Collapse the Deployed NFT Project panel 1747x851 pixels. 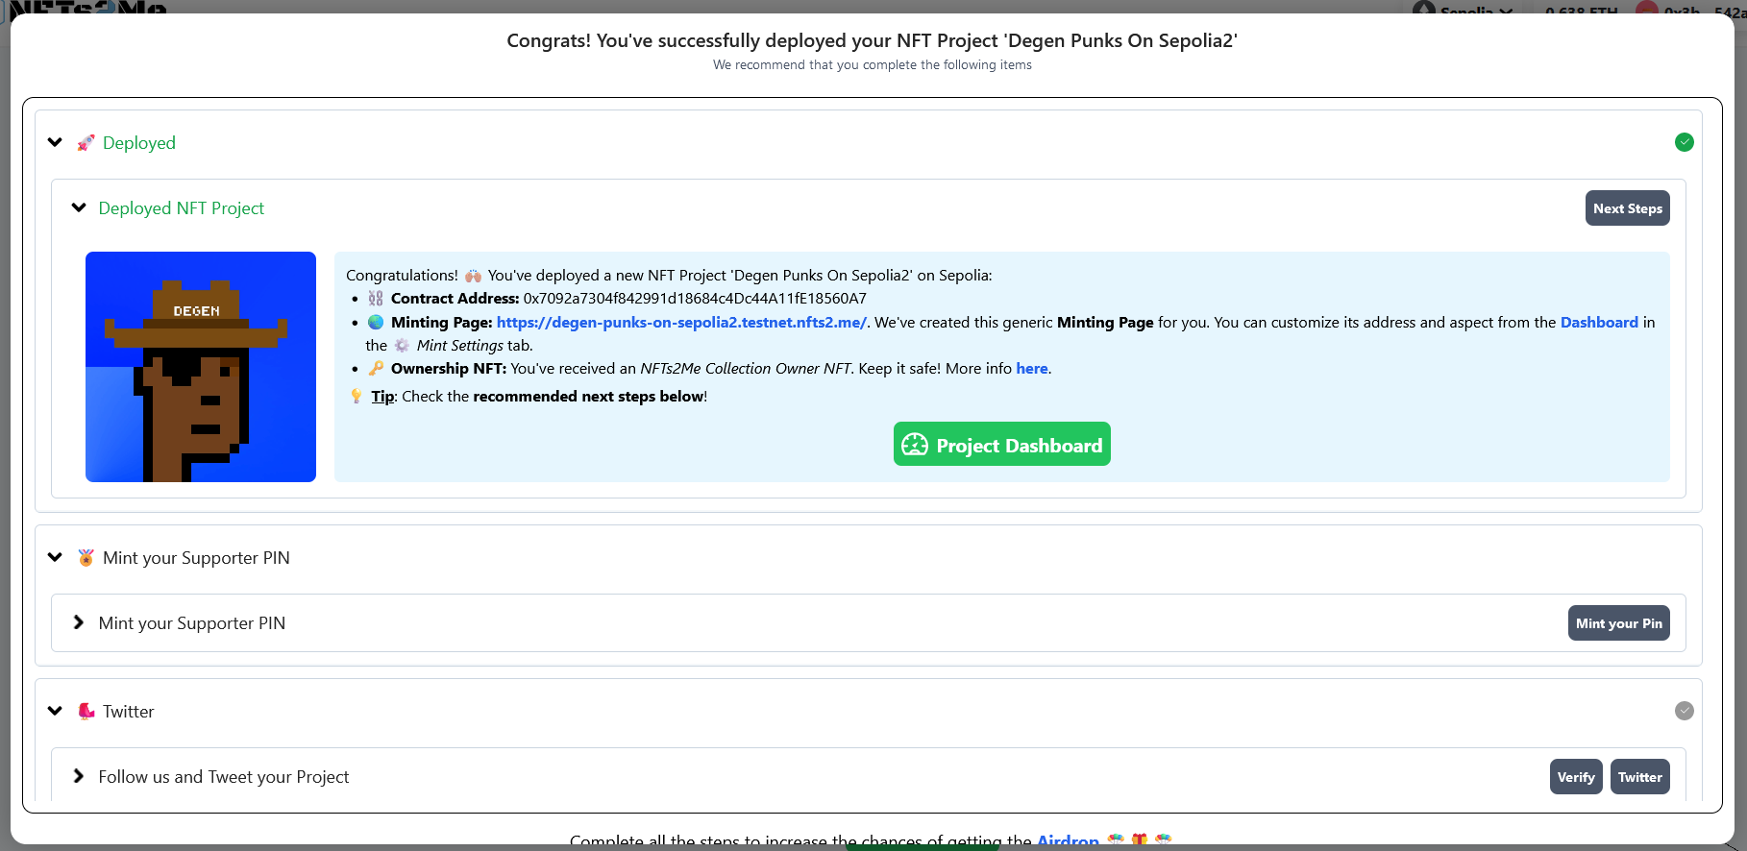coord(79,207)
